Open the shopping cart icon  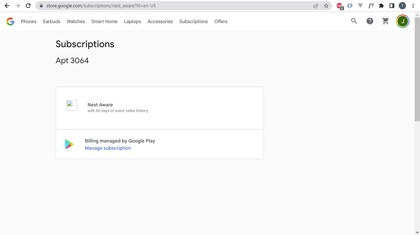click(386, 21)
